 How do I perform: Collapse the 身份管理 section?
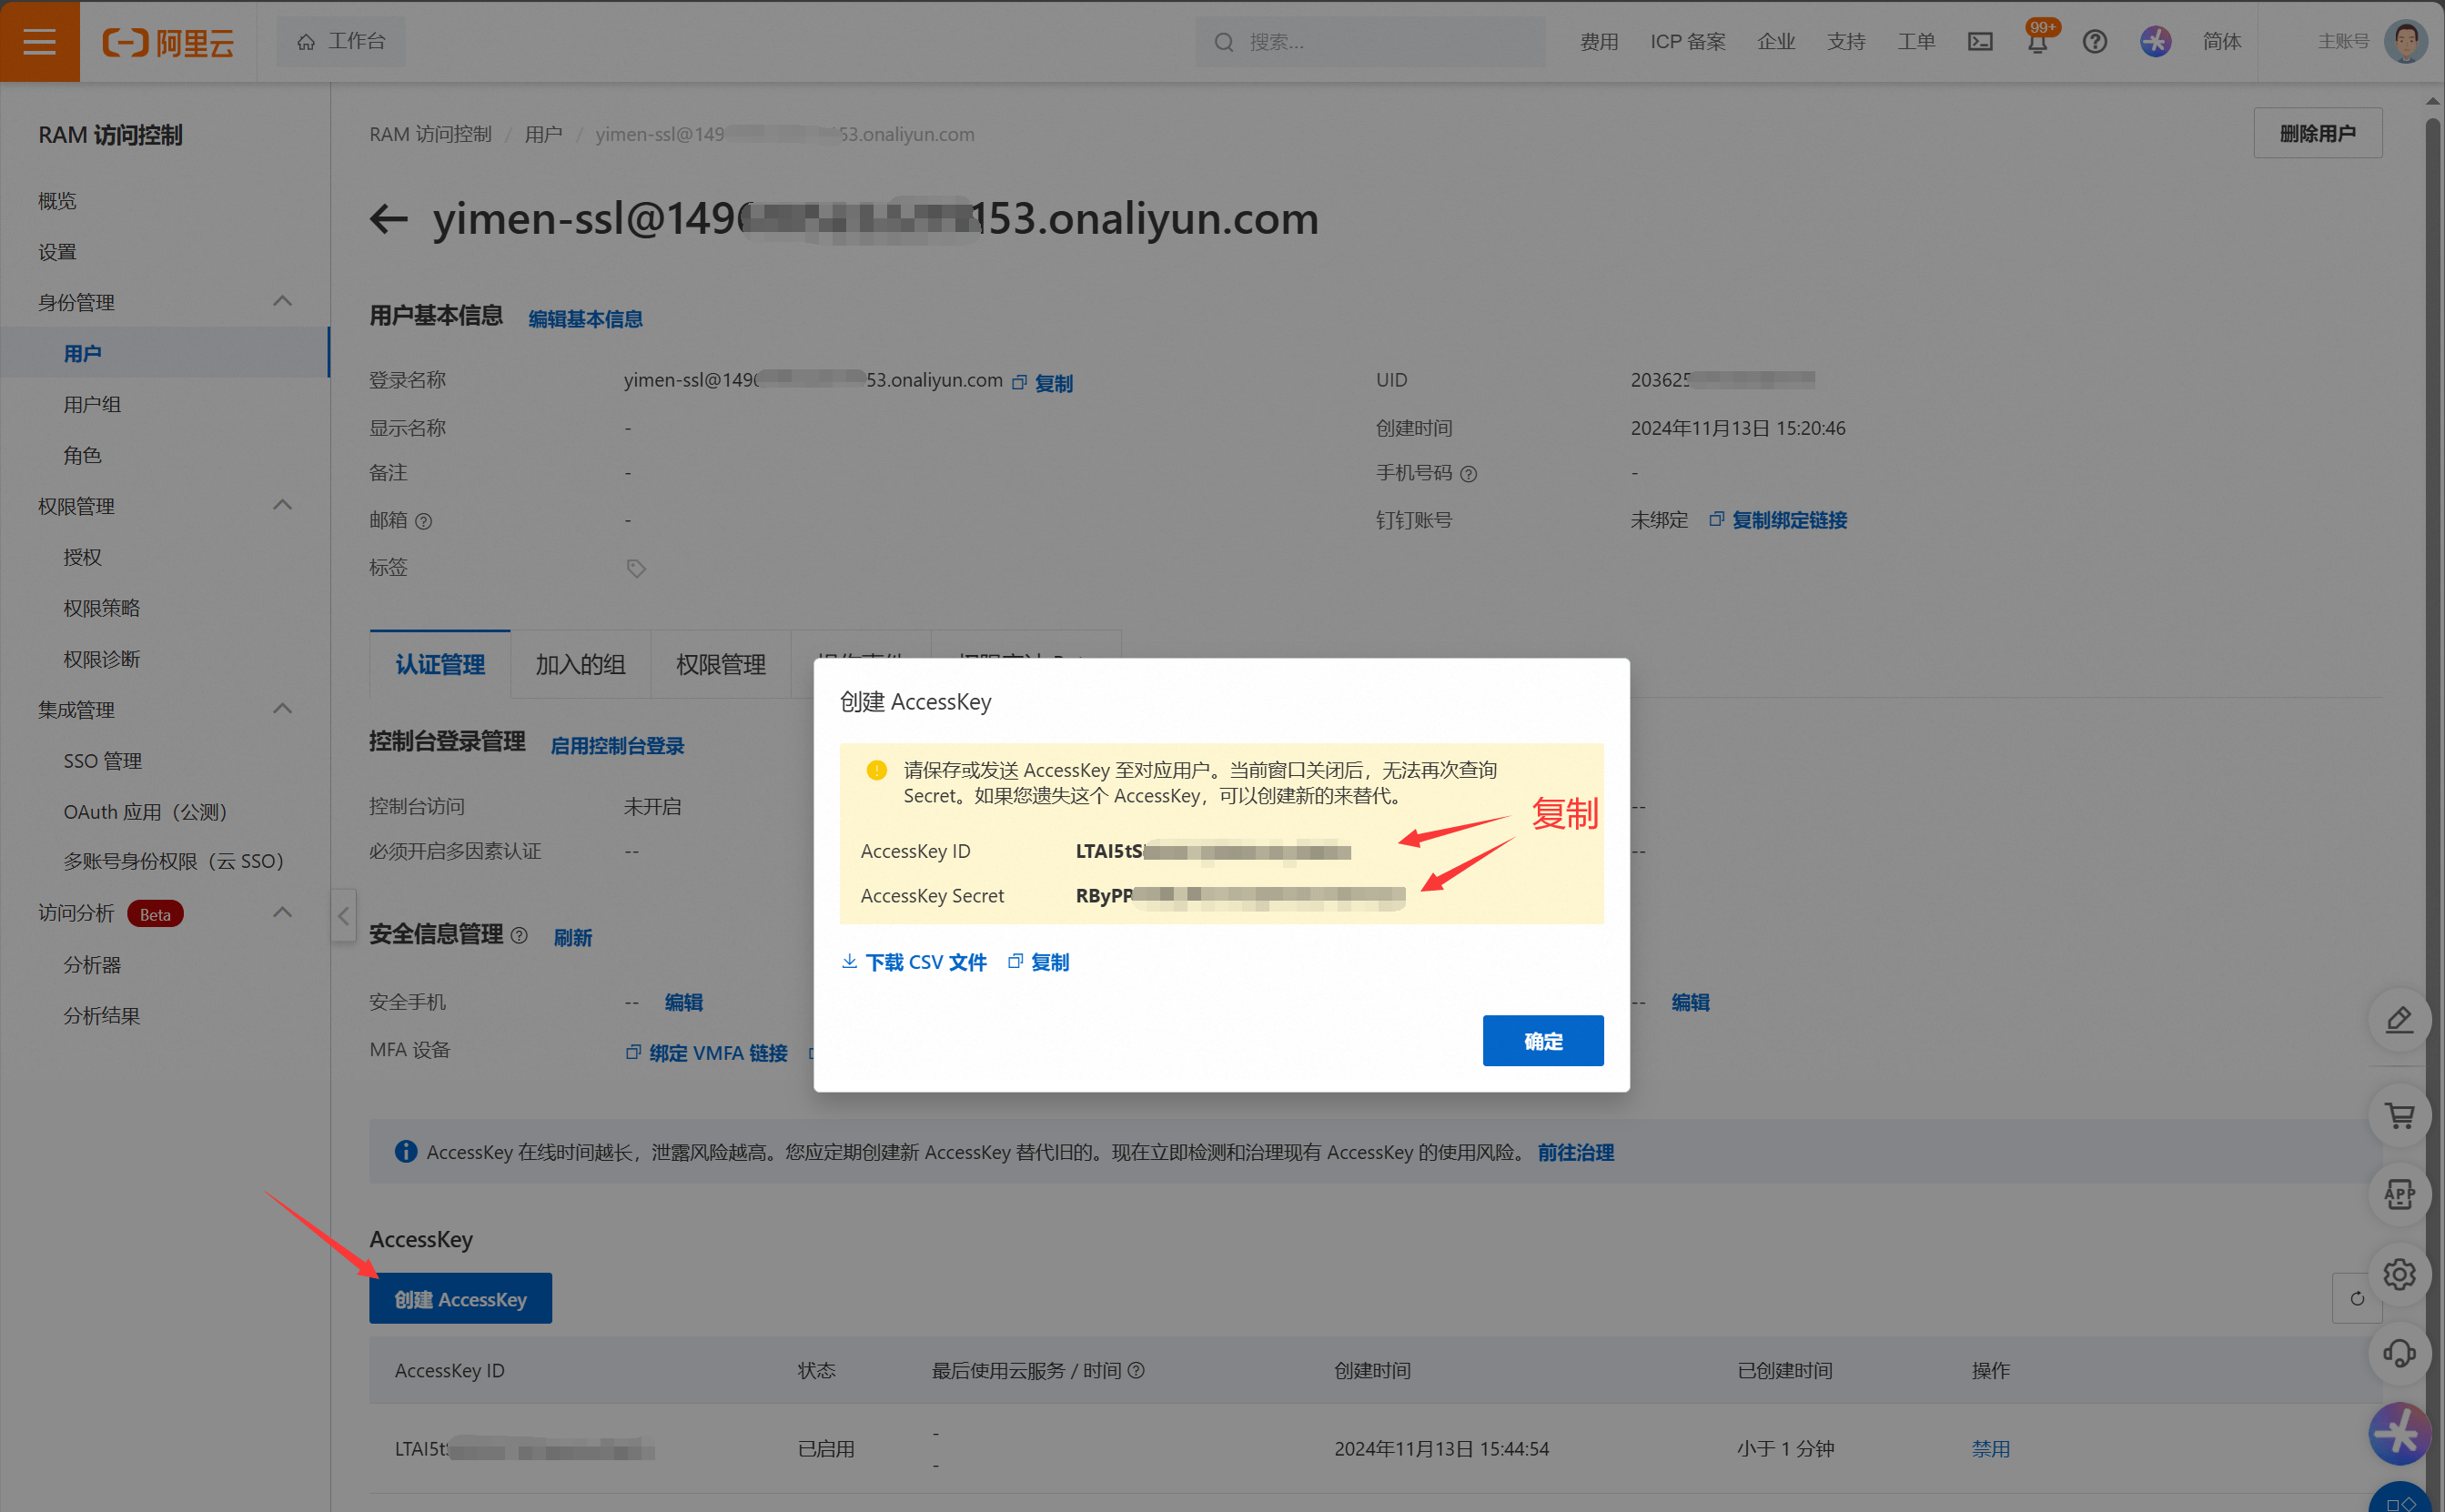283,302
